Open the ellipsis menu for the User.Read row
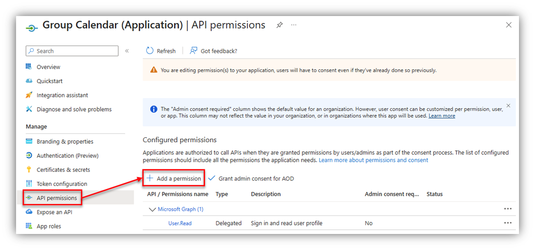 508,223
